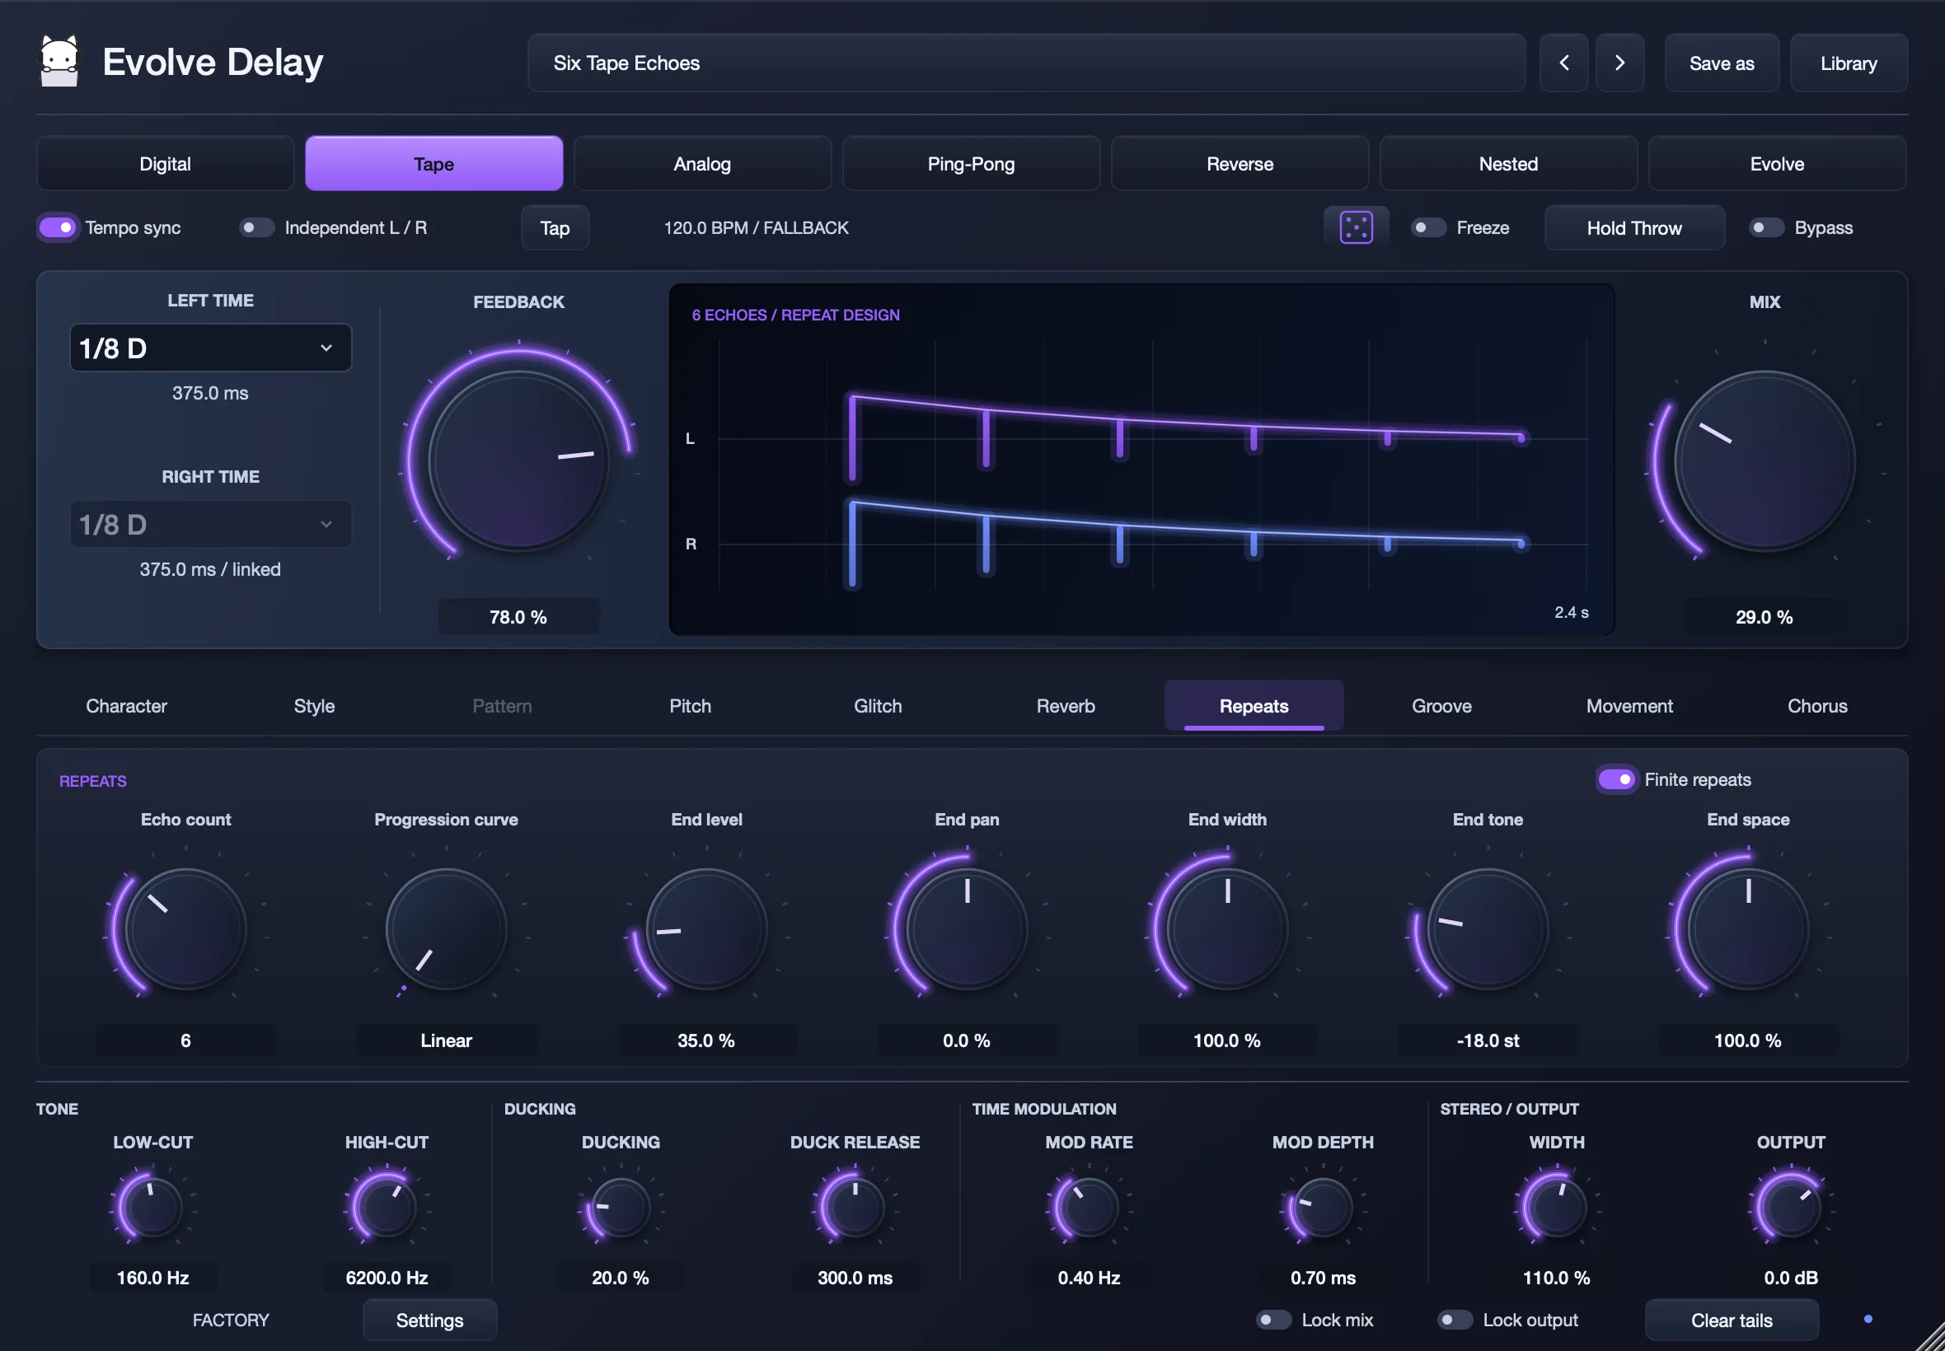Viewport: 1945px width, 1351px height.
Task: Click the randomize dice icon
Action: (x=1356, y=227)
